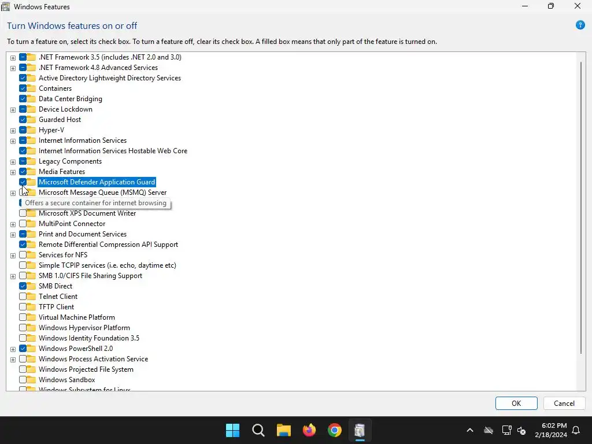Open taskbar Search
This screenshot has height=444, width=592.
click(x=258, y=430)
